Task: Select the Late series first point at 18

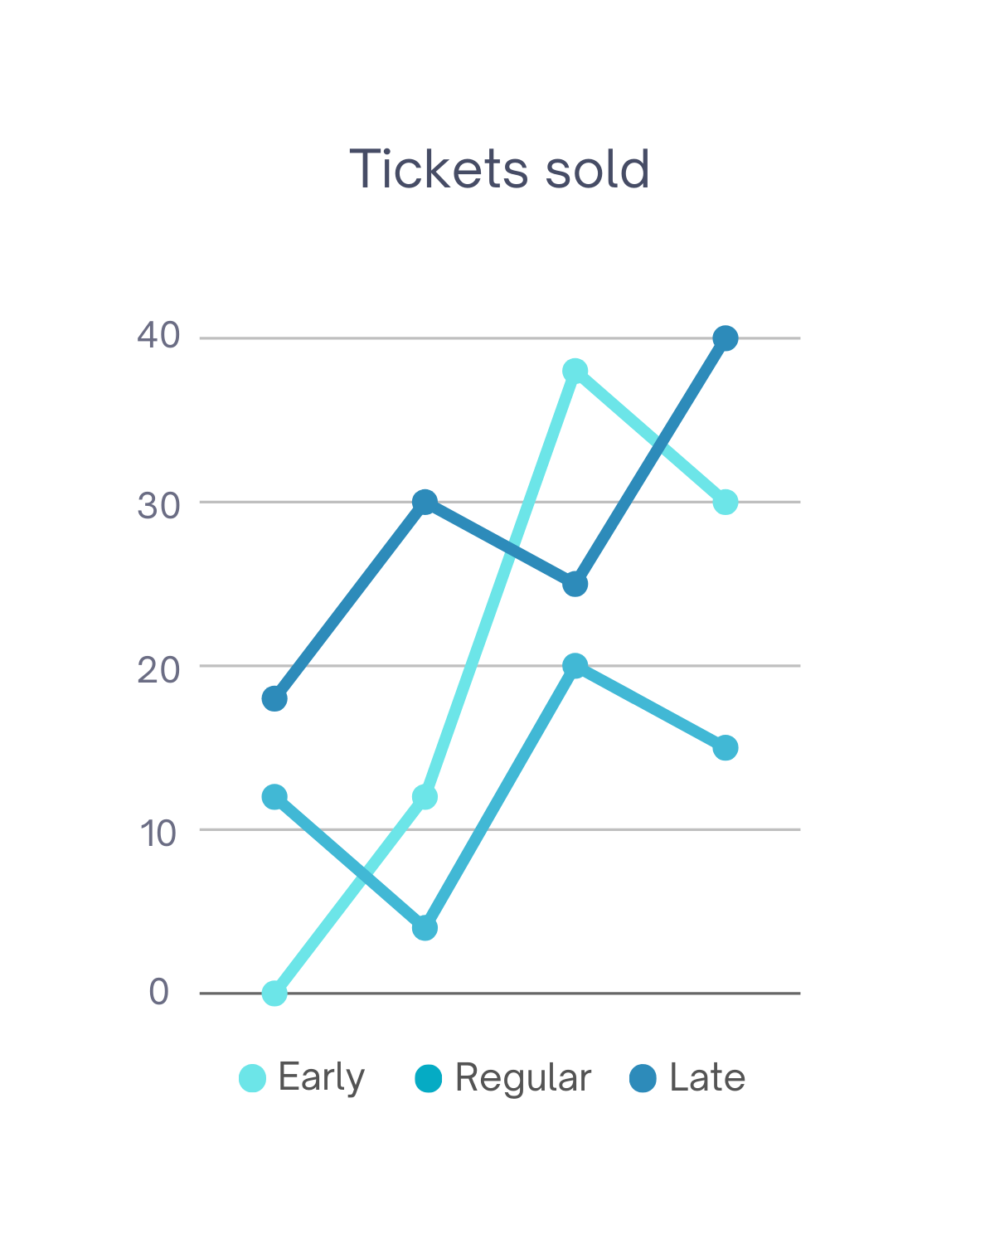Action: pyautogui.click(x=274, y=699)
